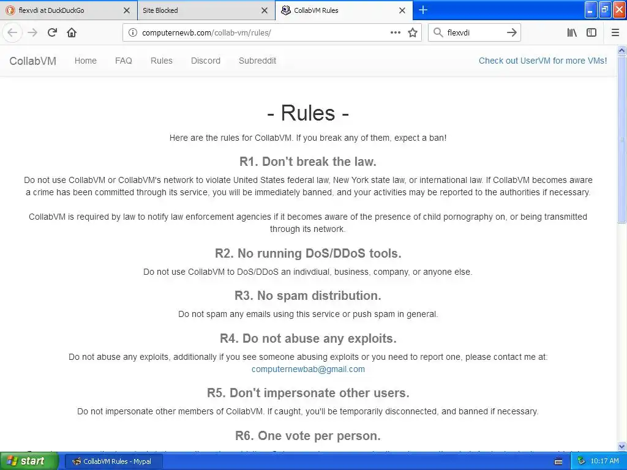Click 'CollabVM is required by law' paragraph

pos(308,223)
